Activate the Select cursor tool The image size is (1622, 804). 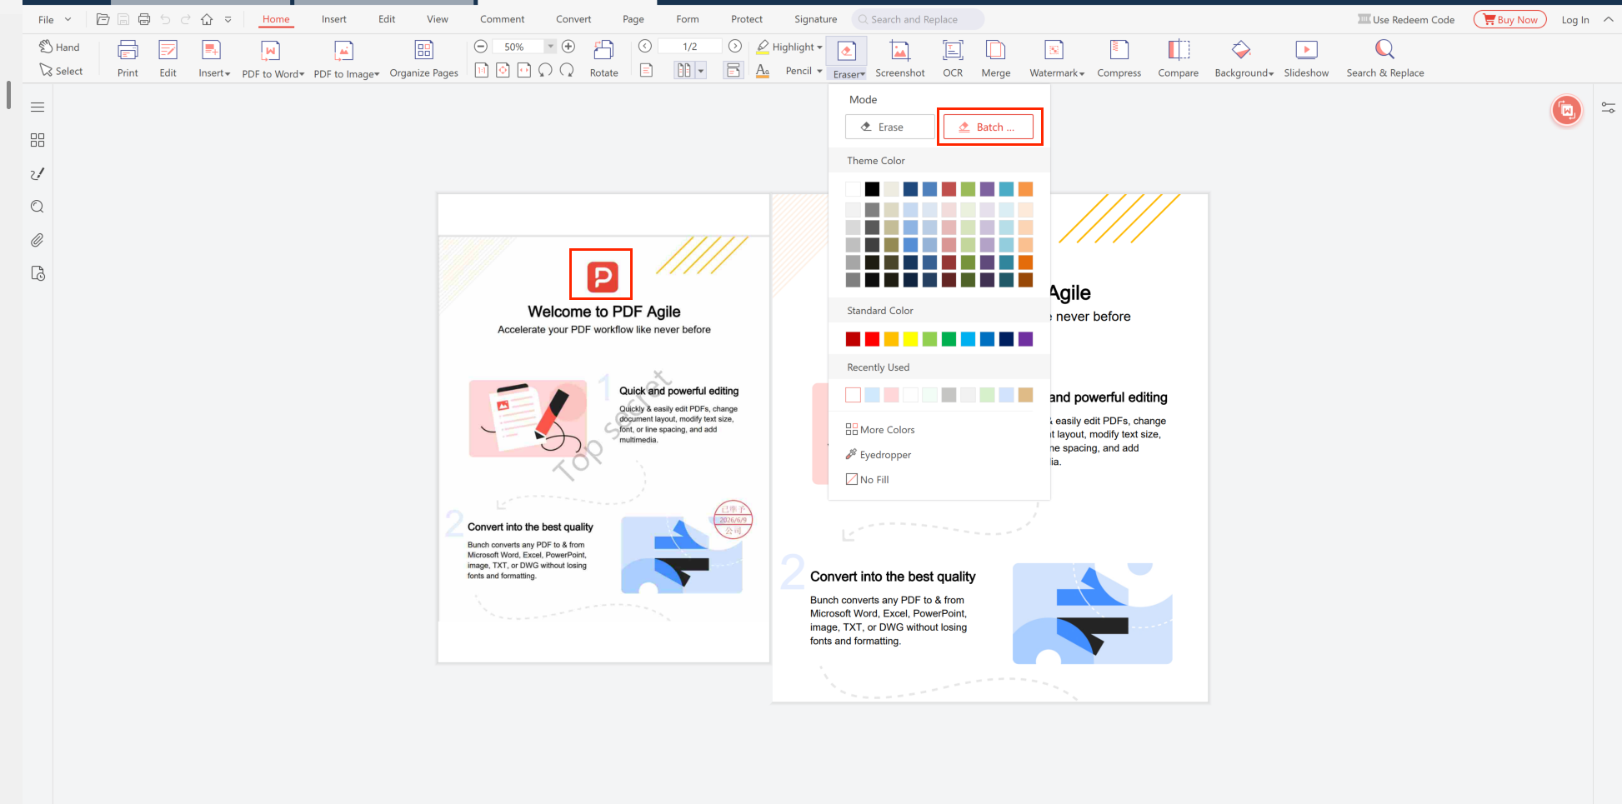tap(61, 71)
